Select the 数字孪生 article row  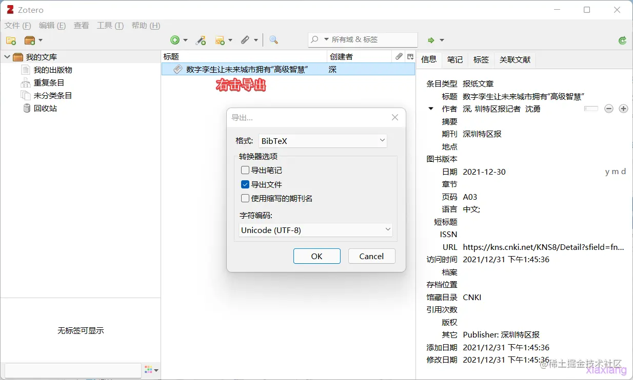point(288,69)
